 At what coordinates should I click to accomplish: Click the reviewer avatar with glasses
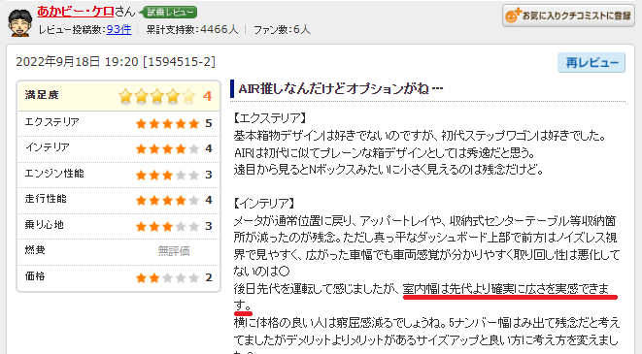click(x=20, y=22)
